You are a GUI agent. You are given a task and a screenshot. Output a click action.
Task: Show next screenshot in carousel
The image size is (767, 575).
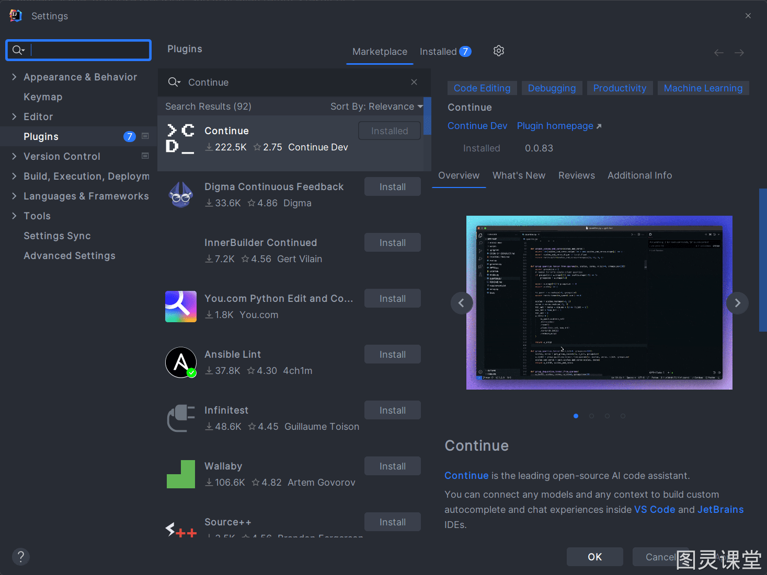[x=737, y=303]
